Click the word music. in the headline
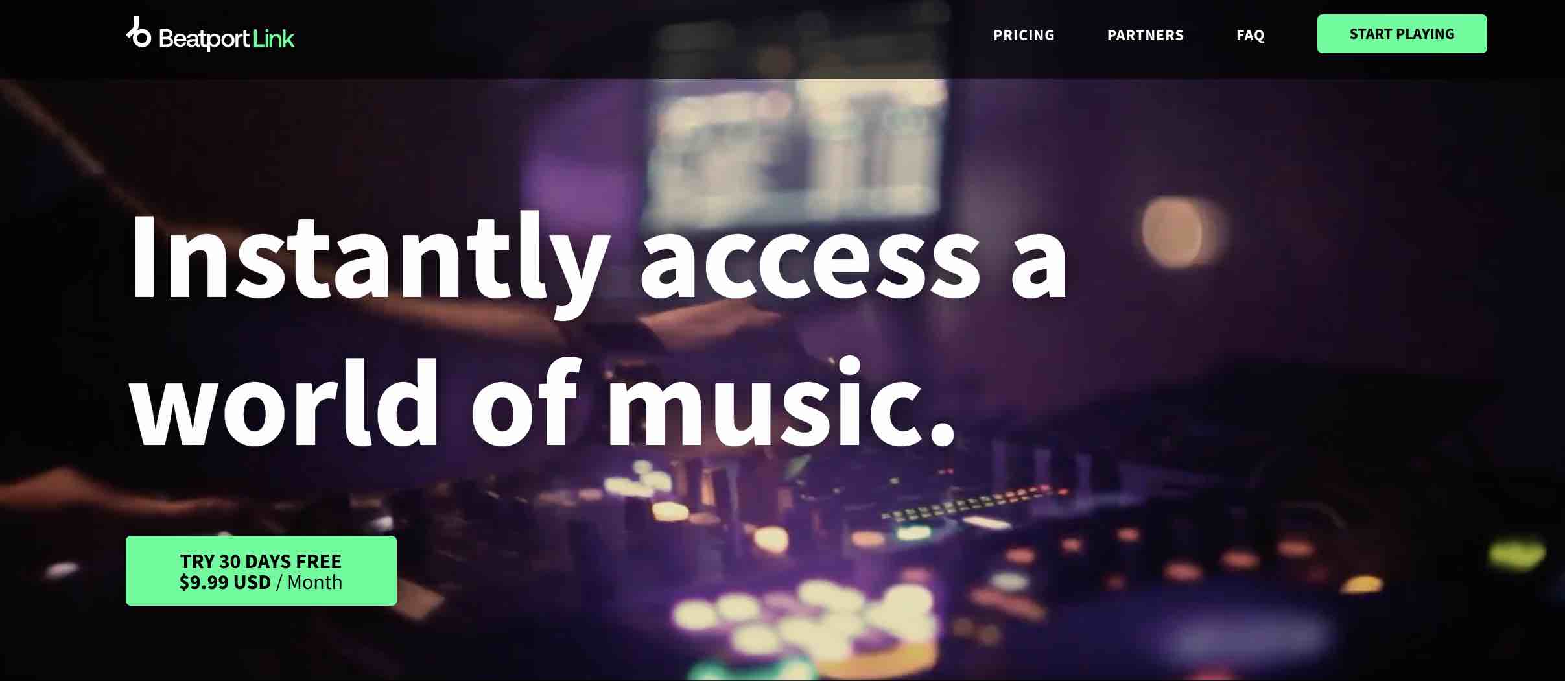Image resolution: width=1565 pixels, height=681 pixels. [x=781, y=402]
